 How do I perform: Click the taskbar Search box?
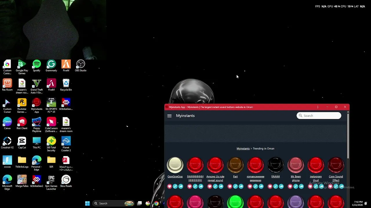[x=114, y=203]
